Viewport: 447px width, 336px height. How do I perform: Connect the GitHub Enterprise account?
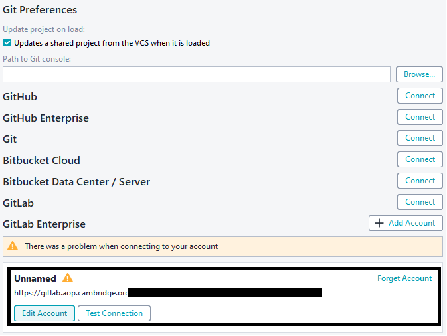[x=420, y=117]
